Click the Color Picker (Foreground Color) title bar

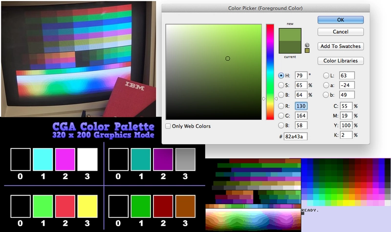click(265, 8)
